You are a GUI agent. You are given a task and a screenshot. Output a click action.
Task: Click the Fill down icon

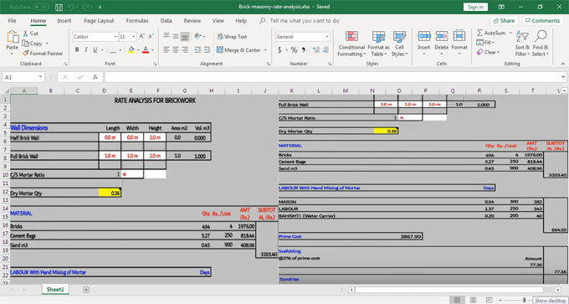tap(480, 43)
